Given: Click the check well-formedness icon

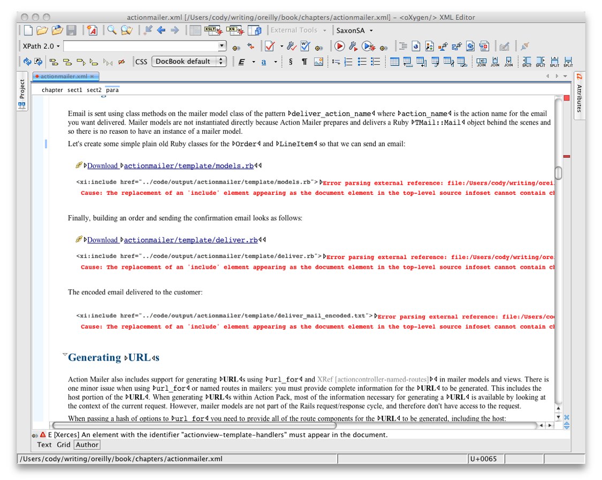Looking at the screenshot, I should (305, 47).
